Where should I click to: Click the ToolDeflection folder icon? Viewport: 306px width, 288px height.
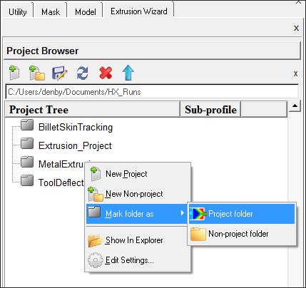[27, 180]
